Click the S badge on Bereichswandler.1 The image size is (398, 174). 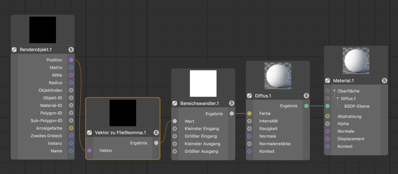[x=231, y=103]
